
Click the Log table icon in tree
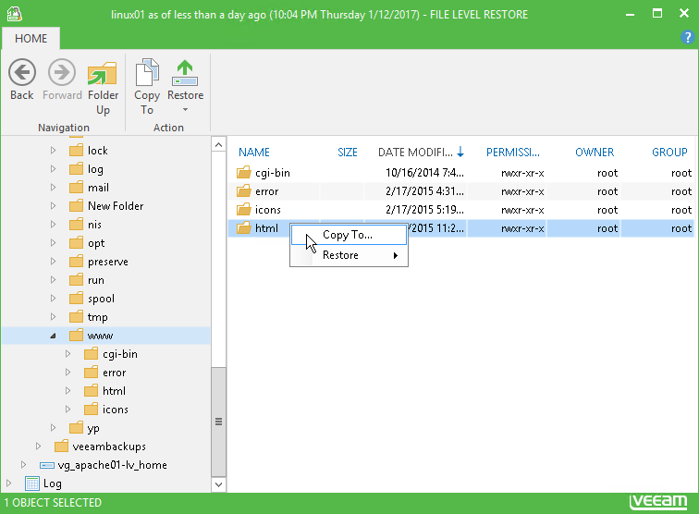[32, 483]
